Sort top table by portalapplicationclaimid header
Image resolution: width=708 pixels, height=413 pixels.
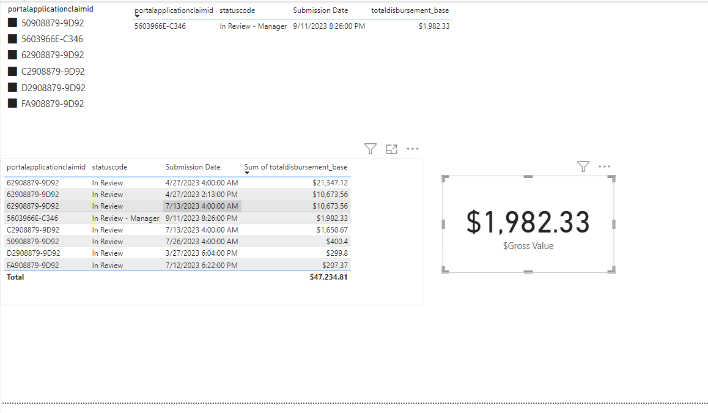coord(174,10)
